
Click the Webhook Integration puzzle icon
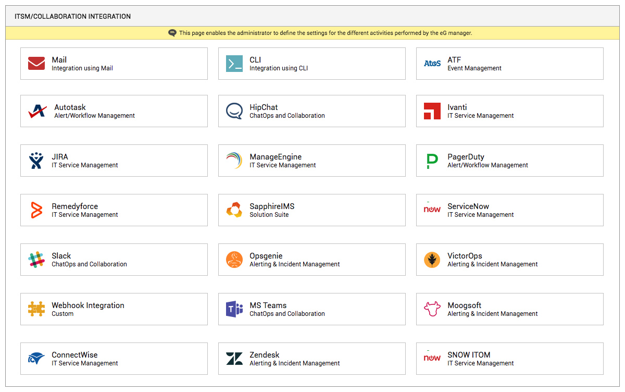click(x=36, y=309)
